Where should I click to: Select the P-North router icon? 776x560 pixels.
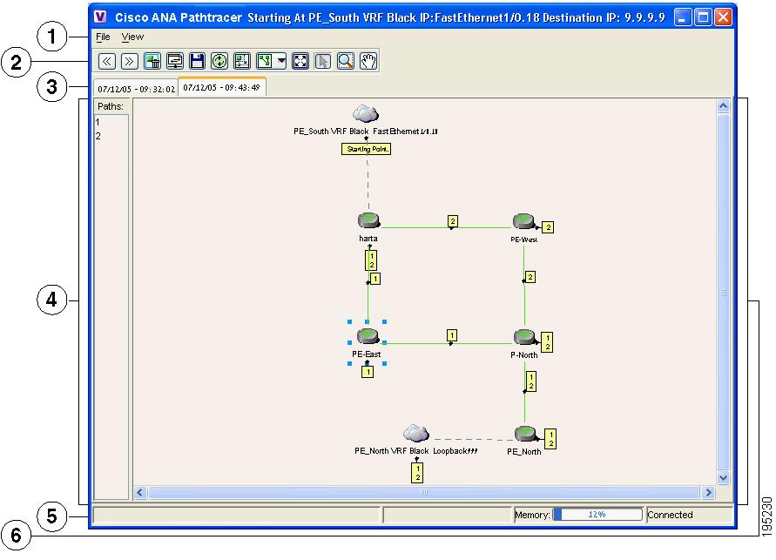524,337
